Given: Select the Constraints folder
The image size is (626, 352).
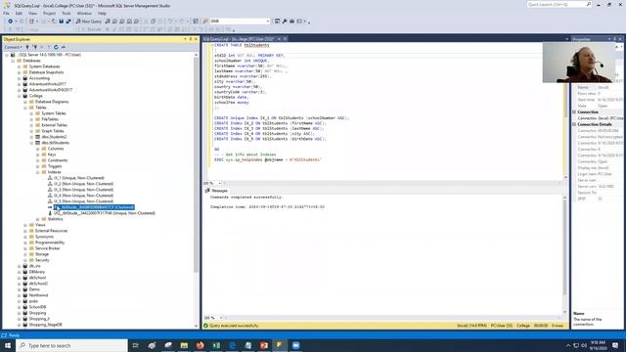Looking at the screenshot, I should [x=58, y=160].
